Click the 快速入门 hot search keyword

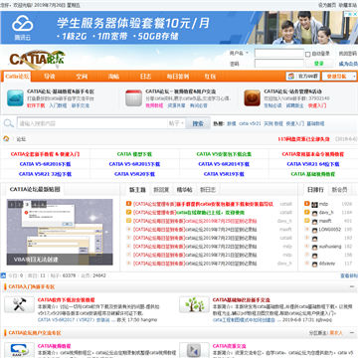295,123
